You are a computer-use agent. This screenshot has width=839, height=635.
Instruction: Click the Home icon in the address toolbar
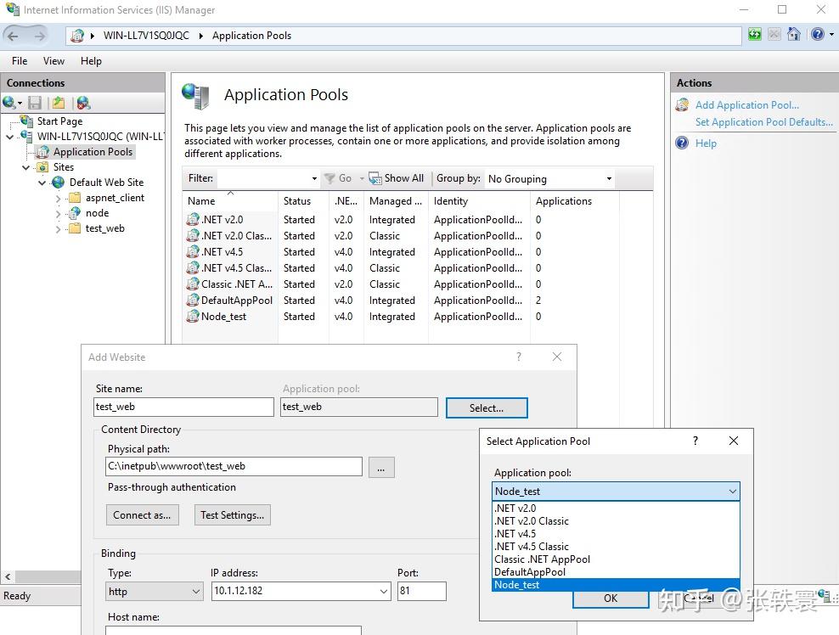pos(793,35)
